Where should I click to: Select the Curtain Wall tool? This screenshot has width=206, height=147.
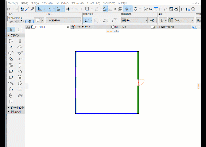click(x=11, y=65)
